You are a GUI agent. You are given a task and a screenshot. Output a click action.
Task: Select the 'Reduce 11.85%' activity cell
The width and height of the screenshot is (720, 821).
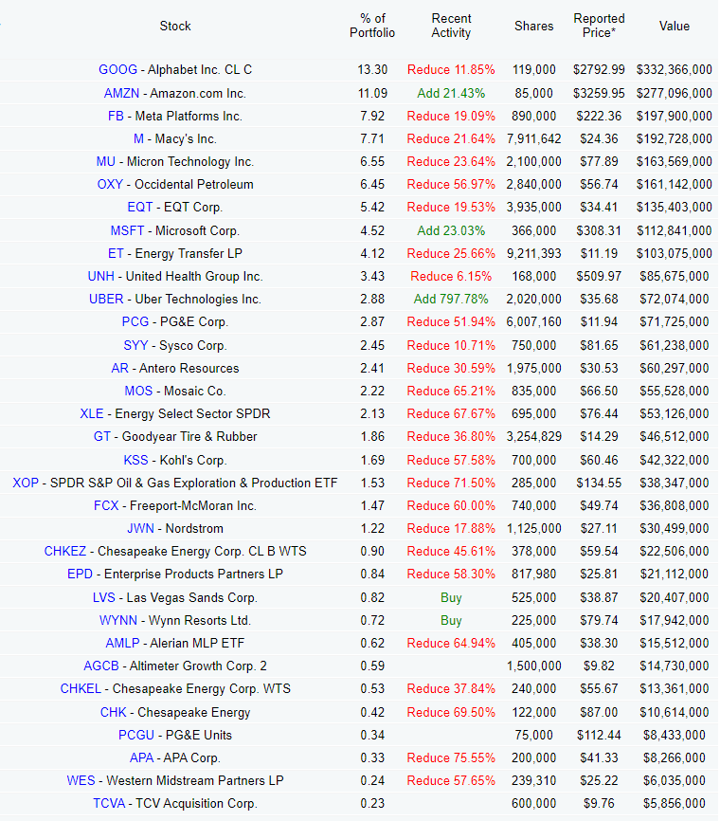tap(451, 69)
